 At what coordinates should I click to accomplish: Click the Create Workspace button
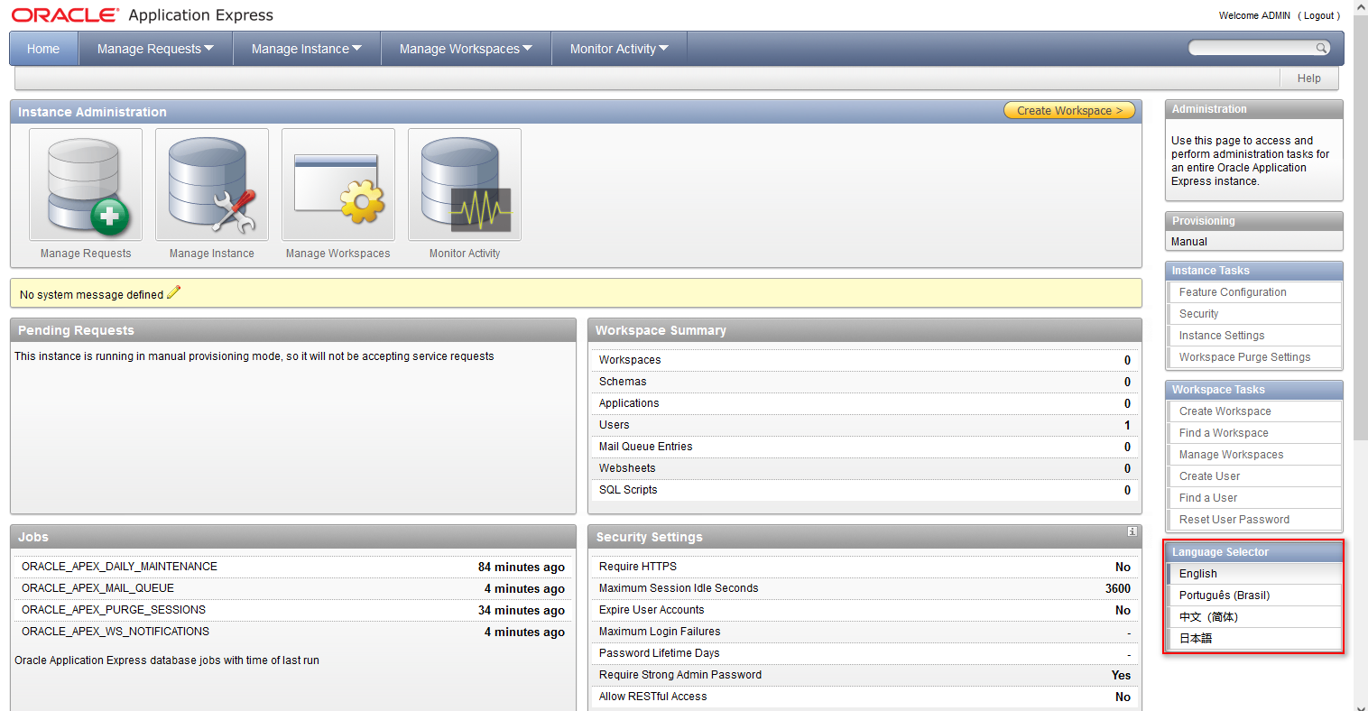coord(1069,110)
